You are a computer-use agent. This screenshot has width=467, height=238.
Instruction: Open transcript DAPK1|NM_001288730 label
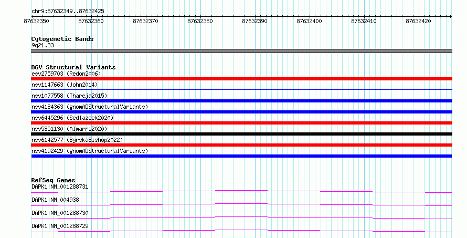point(60,213)
